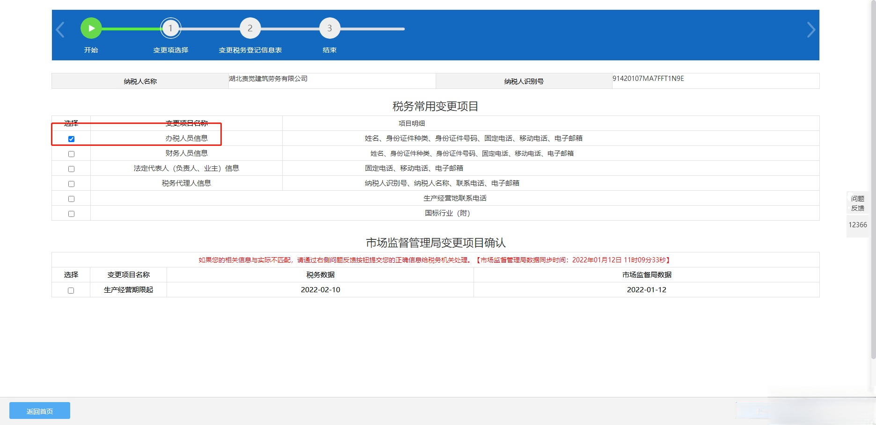Click the green start play icon
The width and height of the screenshot is (876, 425).
[x=91, y=29]
